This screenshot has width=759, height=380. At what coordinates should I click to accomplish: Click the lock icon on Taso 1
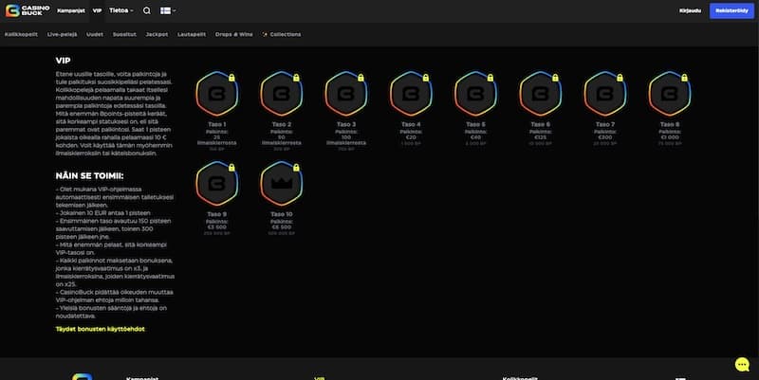pos(231,78)
